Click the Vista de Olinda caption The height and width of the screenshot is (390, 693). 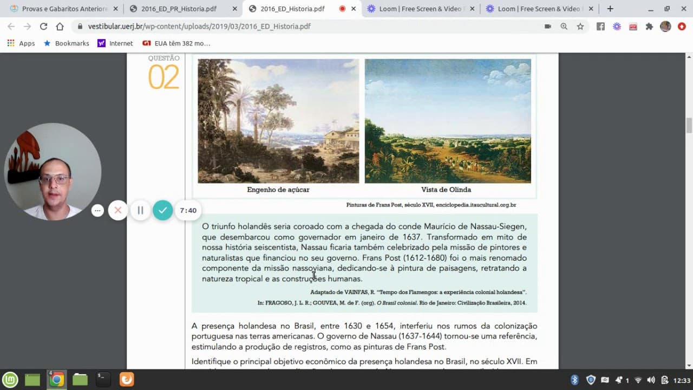[x=446, y=190]
